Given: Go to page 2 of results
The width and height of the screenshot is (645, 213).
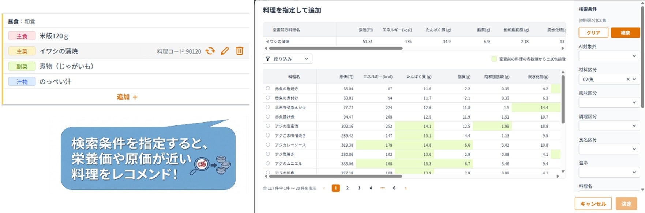Looking at the screenshot, I should click(347, 188).
